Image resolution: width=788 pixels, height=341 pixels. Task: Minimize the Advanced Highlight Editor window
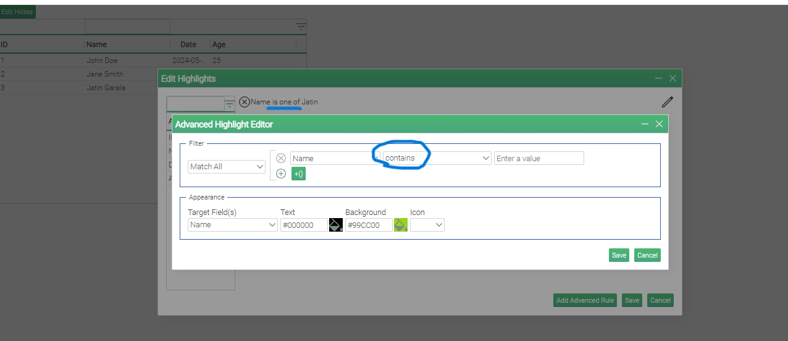tap(645, 124)
